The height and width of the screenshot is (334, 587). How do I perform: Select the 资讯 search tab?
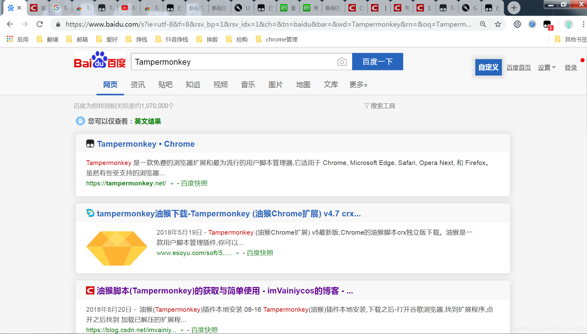click(138, 85)
